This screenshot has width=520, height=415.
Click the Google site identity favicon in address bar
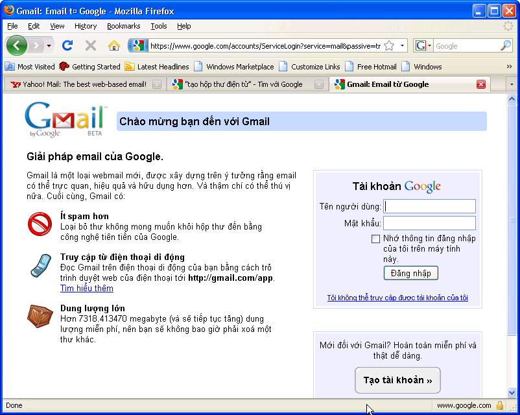(x=138, y=45)
